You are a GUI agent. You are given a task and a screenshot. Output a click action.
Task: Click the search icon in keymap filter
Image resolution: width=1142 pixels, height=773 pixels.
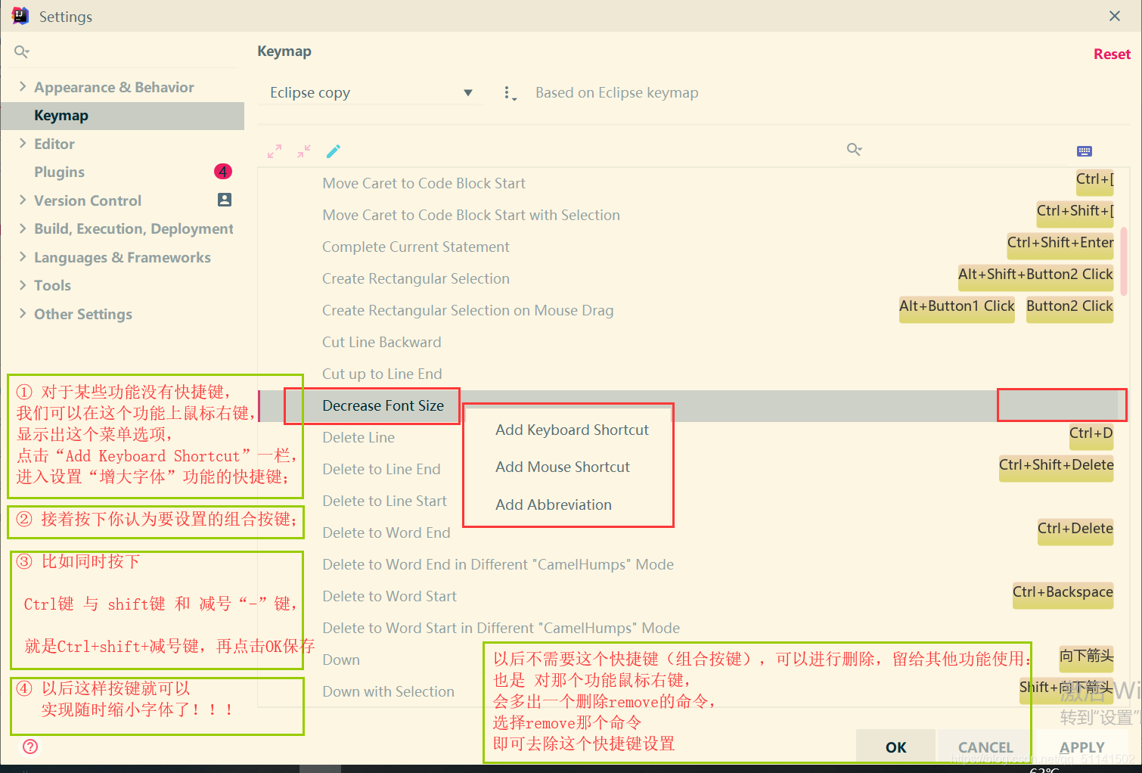[x=855, y=149]
